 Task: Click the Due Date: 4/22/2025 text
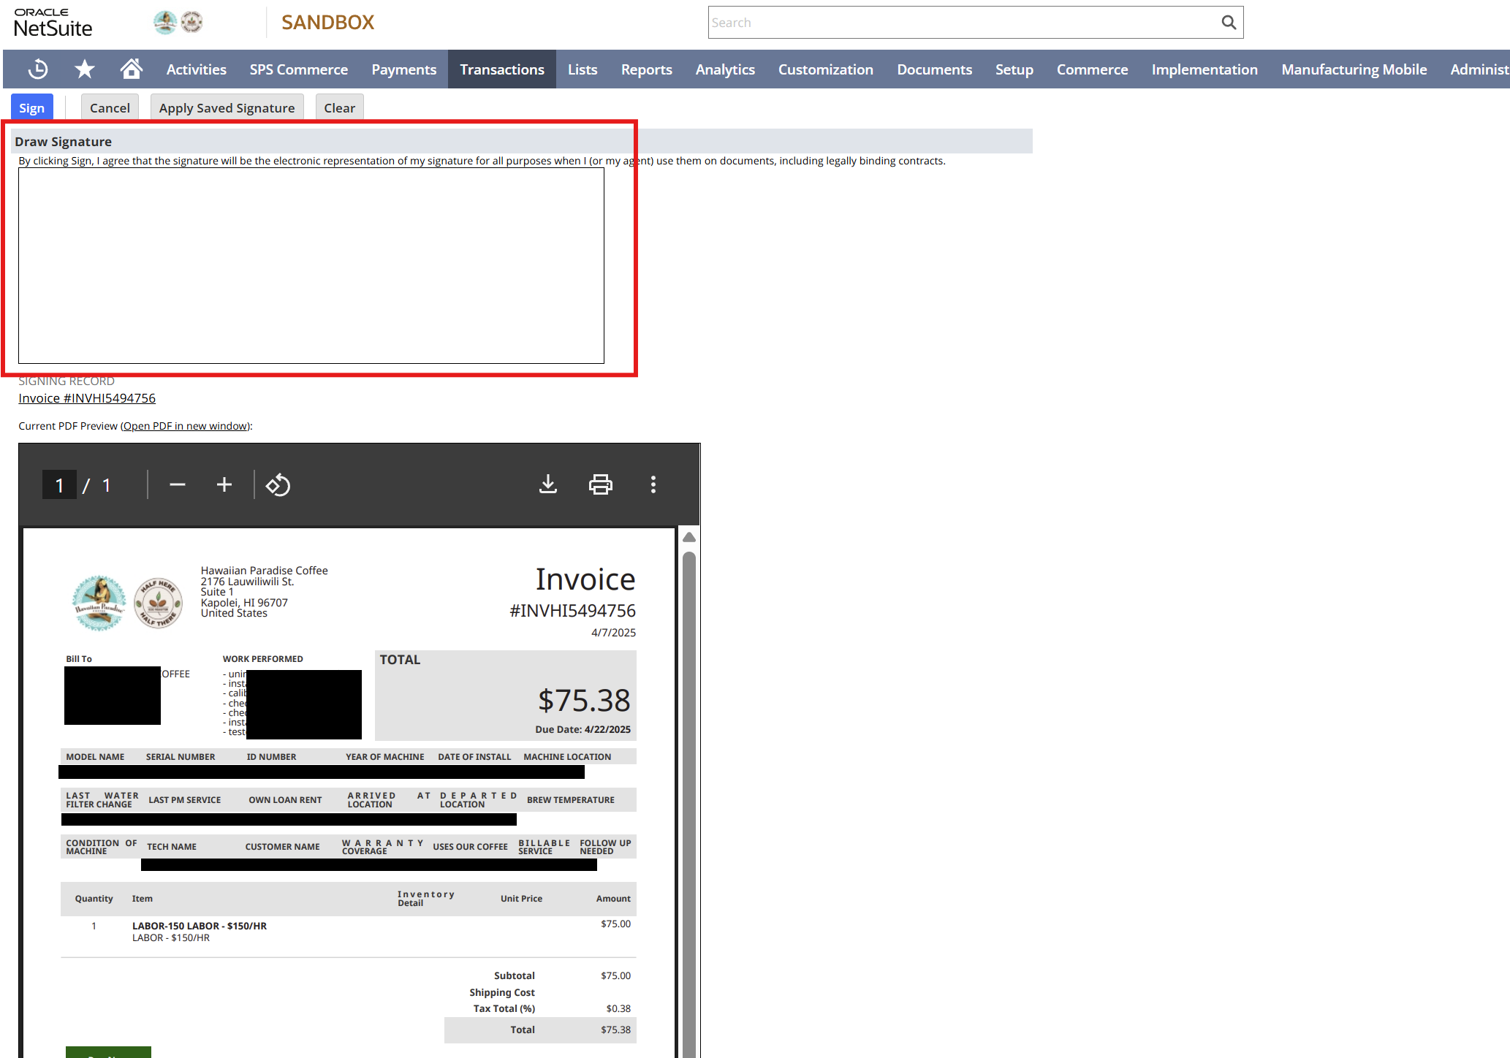point(583,729)
